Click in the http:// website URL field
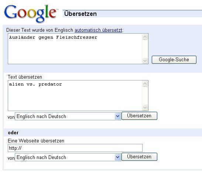This screenshot has height=176, width=202. tap(75, 148)
